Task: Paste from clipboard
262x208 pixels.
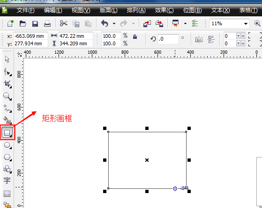Action: [x=88, y=24]
